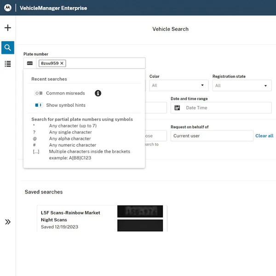The height and width of the screenshot is (276, 276).
Task: Click the Motorola logo in header
Action: (8, 8)
